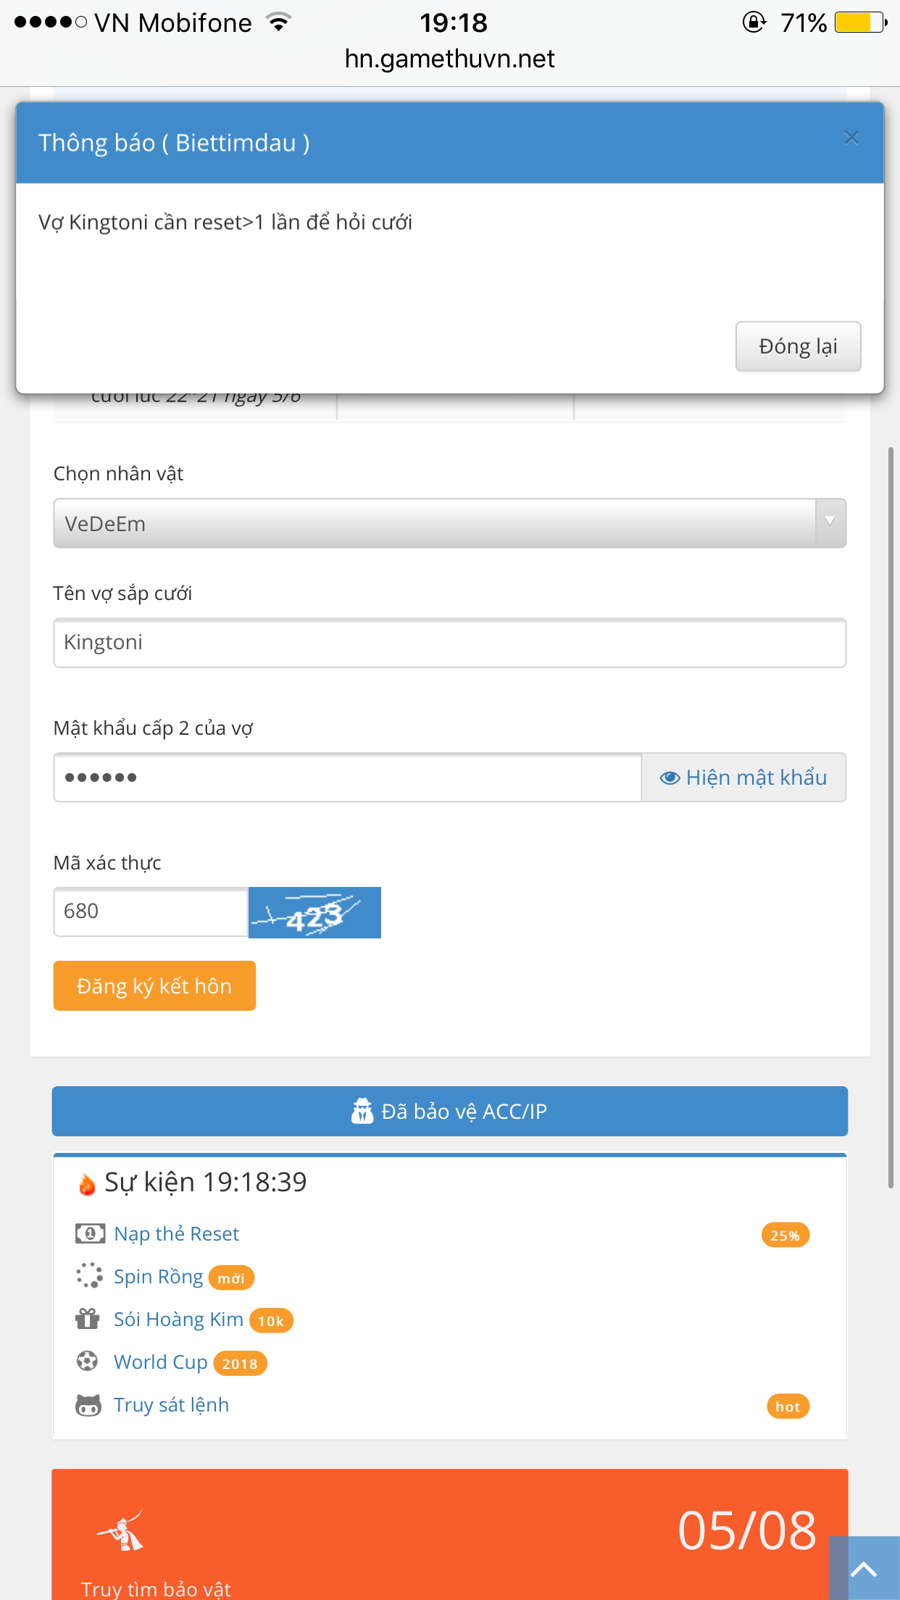Viewport: 900px width, 1600px height.
Task: Submit the Đăng ký kết hôn button
Action: coord(154,986)
